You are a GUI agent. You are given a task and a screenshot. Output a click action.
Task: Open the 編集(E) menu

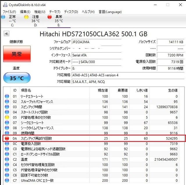(25, 12)
